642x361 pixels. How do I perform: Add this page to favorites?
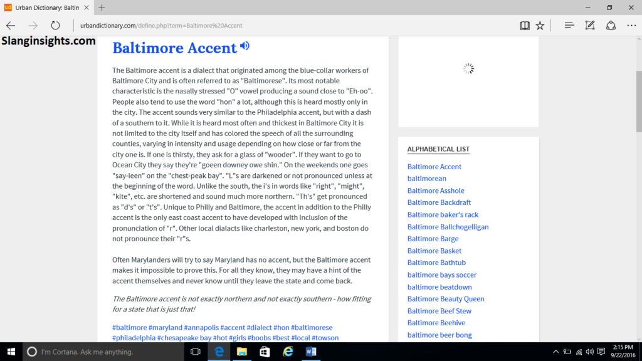coord(540,25)
